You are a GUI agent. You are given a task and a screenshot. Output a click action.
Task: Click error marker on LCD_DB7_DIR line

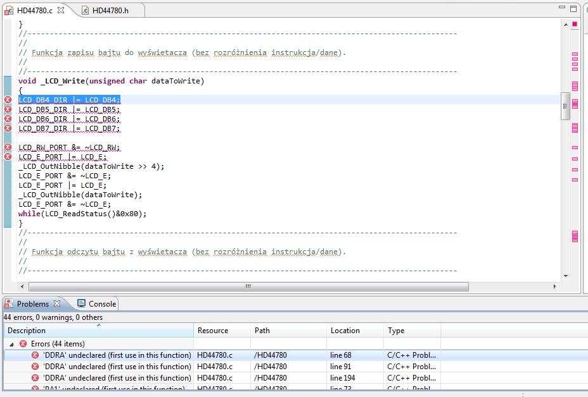(8, 128)
